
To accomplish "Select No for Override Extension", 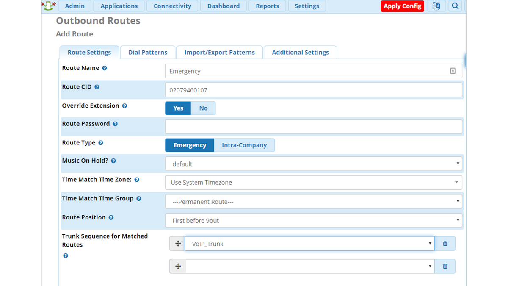I will click(x=203, y=108).
